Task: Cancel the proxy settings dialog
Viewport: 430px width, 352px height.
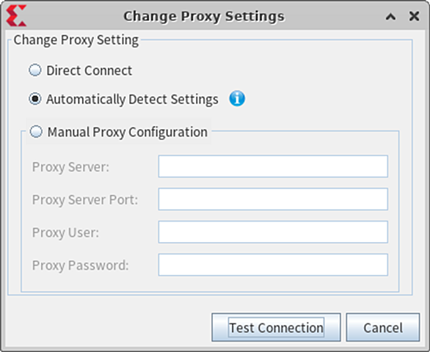Action: pyautogui.click(x=383, y=327)
